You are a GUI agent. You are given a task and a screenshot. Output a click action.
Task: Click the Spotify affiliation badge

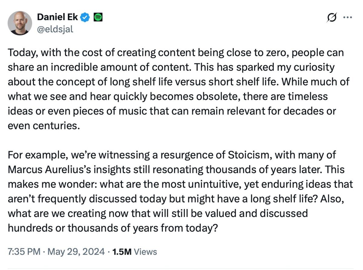point(98,17)
